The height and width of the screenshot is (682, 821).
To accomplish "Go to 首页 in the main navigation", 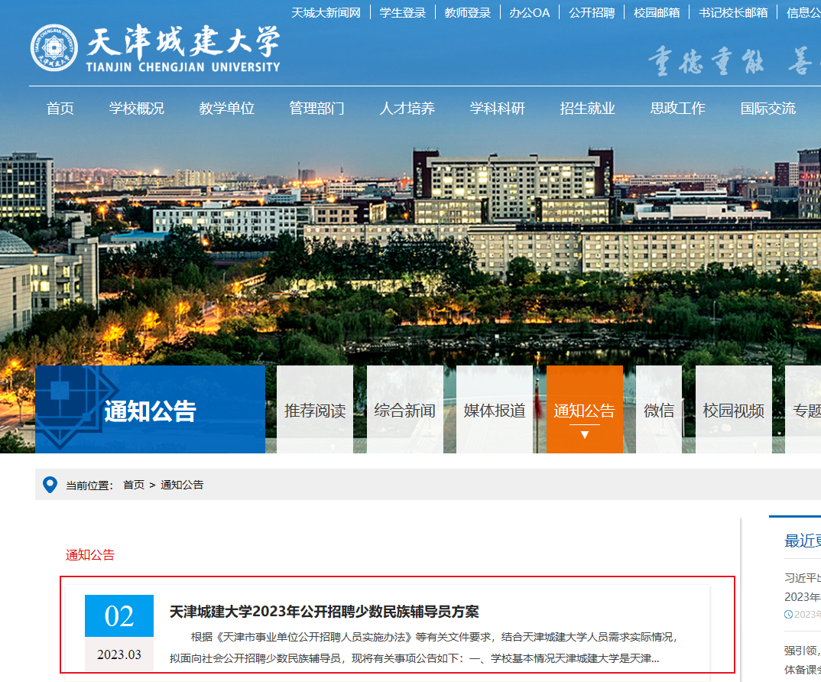I will tap(60, 109).
